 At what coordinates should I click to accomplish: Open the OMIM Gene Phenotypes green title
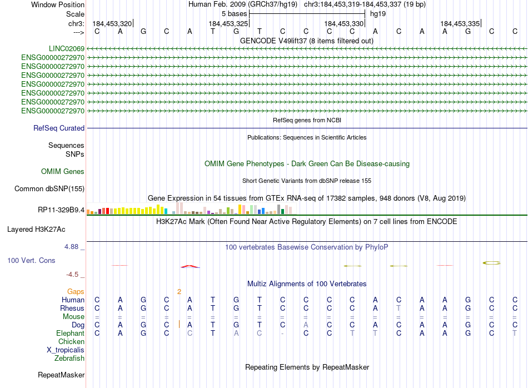point(307,163)
